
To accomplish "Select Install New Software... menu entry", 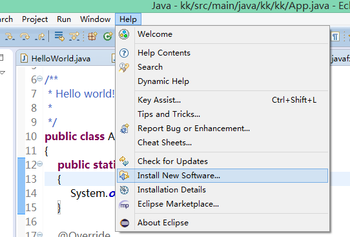I will 222,176.
